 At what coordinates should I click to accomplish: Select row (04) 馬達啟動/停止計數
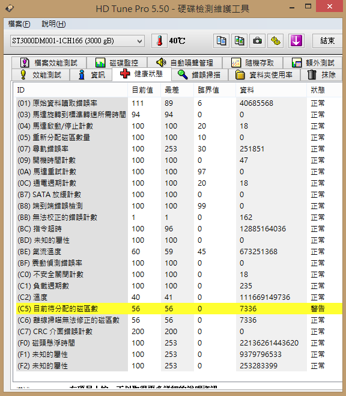coord(179,126)
